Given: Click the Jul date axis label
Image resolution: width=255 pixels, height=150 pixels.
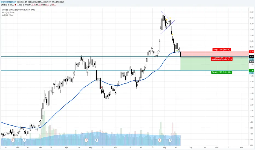Looking at the screenshot, I should 141,148.
